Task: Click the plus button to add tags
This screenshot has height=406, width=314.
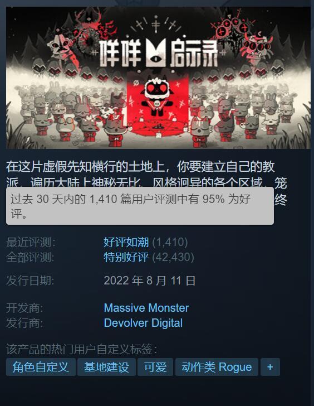Action: point(270,367)
